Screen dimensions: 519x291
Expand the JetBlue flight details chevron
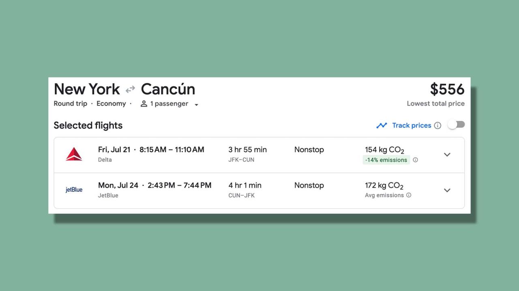pyautogui.click(x=447, y=190)
